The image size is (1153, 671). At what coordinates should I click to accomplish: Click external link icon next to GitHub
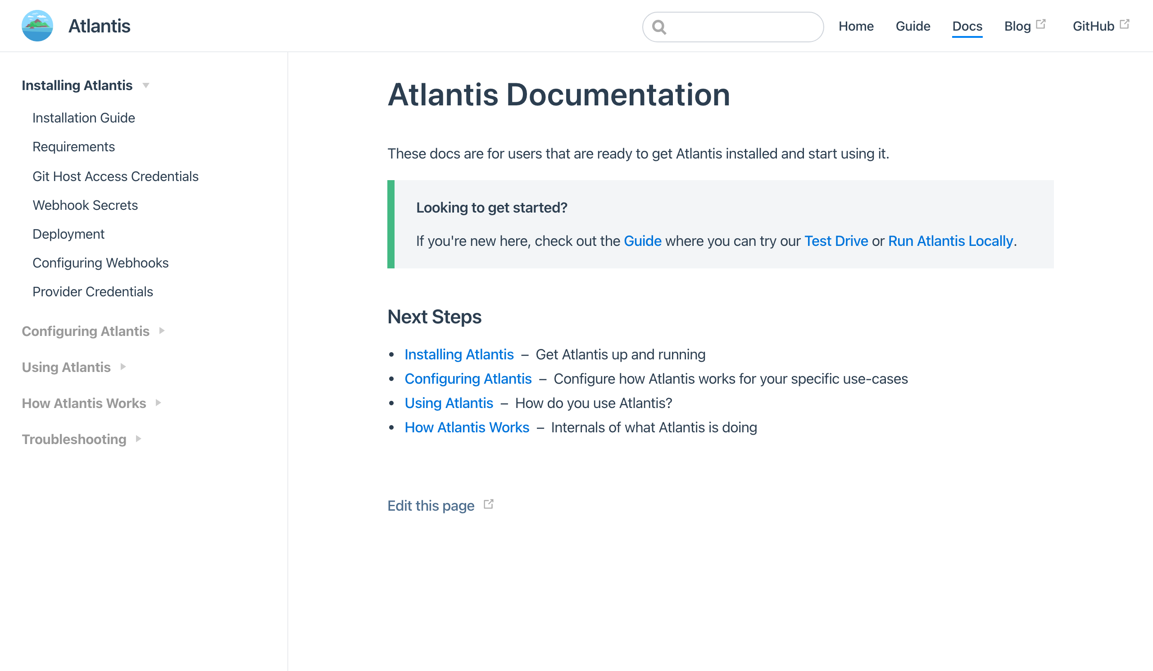(x=1124, y=24)
